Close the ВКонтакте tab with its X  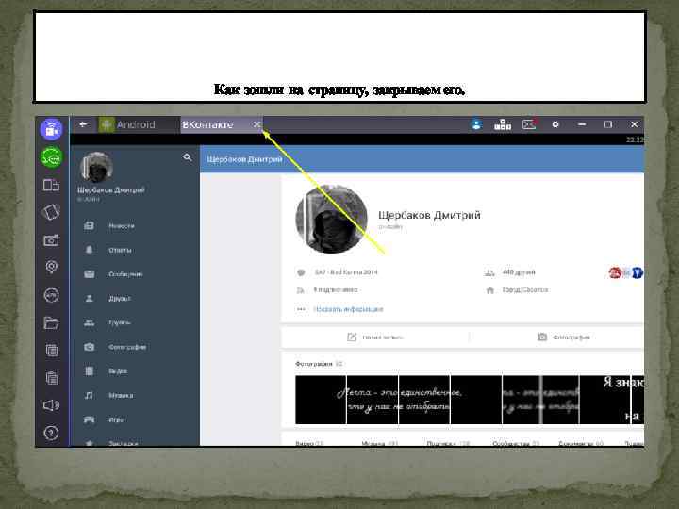[257, 124]
